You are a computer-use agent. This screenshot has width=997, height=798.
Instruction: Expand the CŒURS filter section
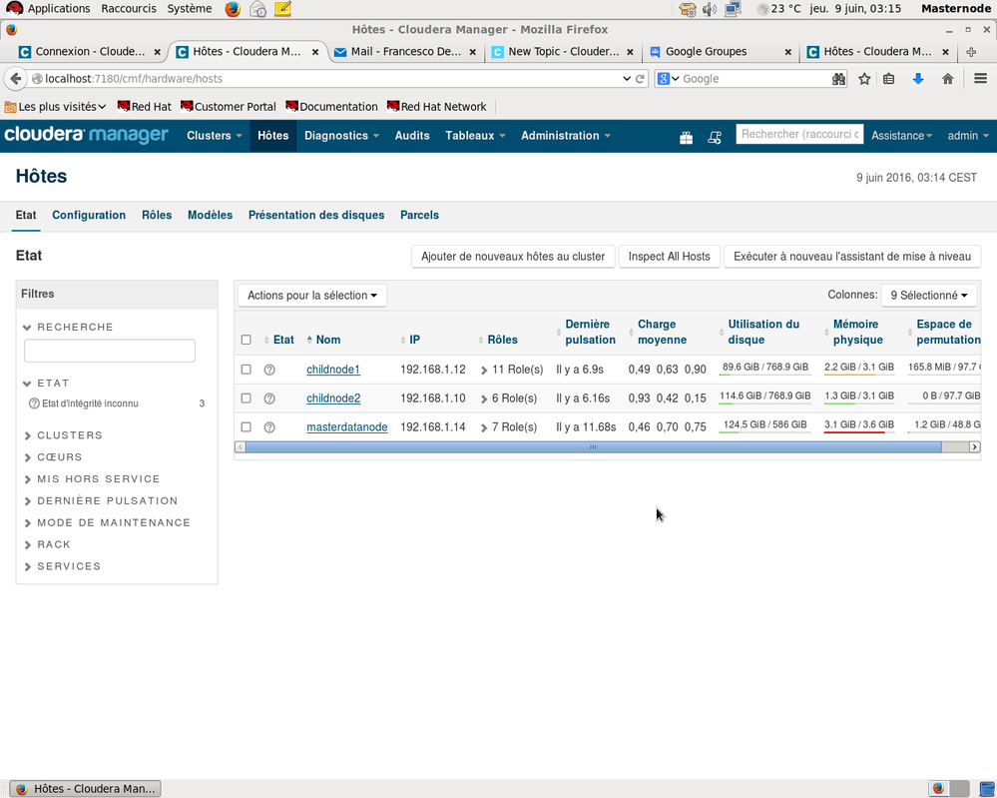(x=54, y=456)
